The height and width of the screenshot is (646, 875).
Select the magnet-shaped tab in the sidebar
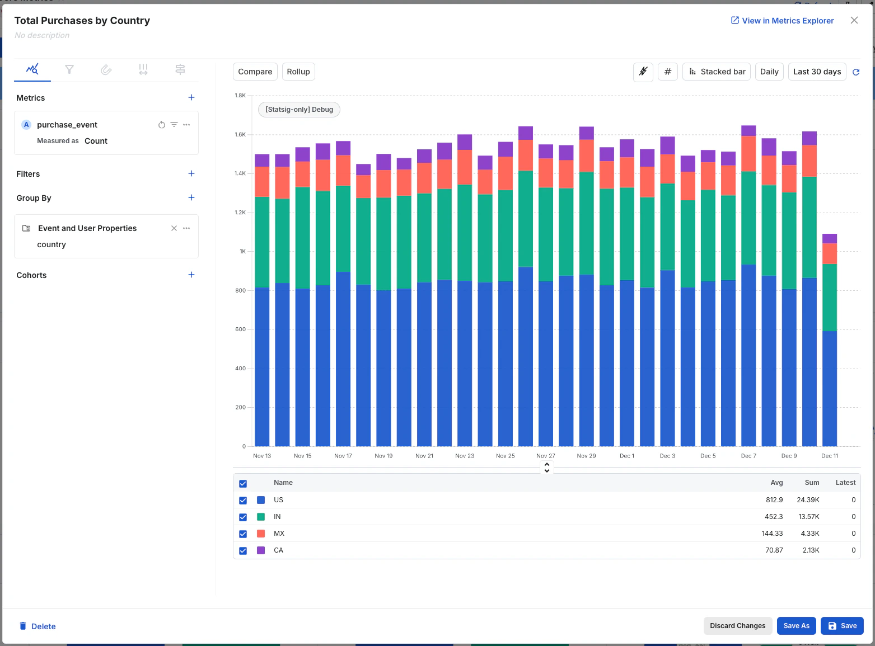[106, 70]
